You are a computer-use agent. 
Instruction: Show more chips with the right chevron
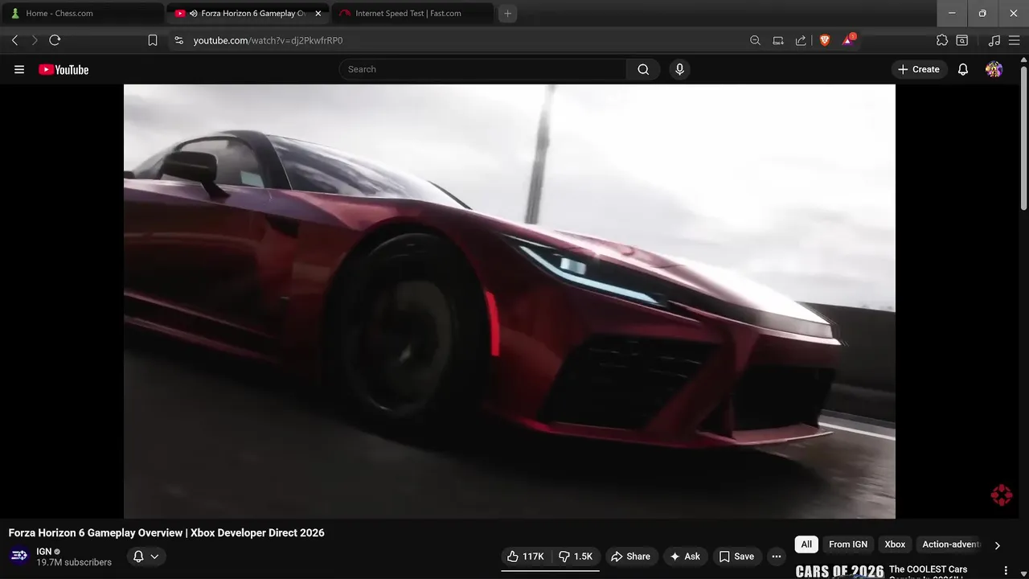[x=997, y=545]
